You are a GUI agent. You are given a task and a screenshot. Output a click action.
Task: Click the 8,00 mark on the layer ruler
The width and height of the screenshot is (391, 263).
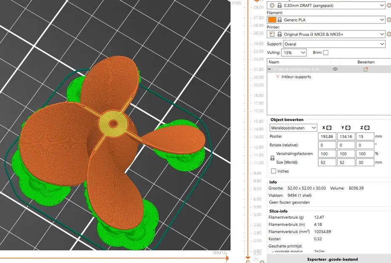(257, 189)
